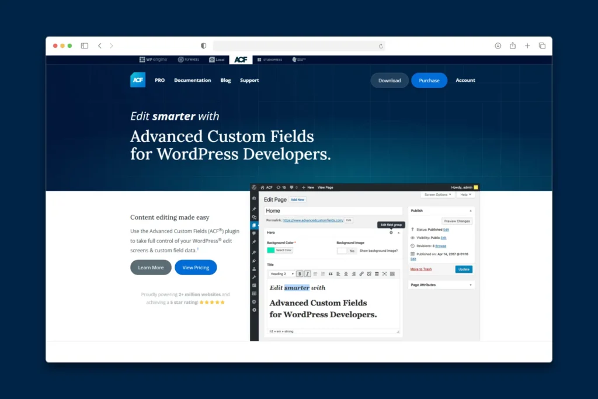
Task: Open the updates icon showing 15
Action: [x=281, y=188]
